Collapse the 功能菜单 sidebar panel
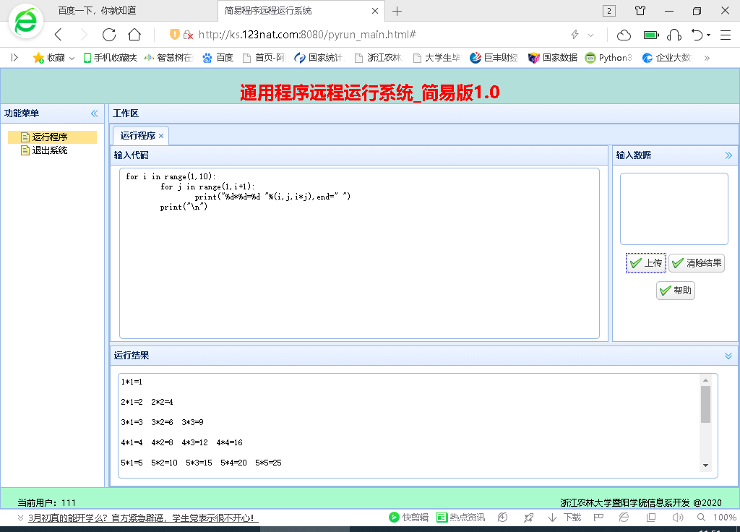 [x=94, y=113]
